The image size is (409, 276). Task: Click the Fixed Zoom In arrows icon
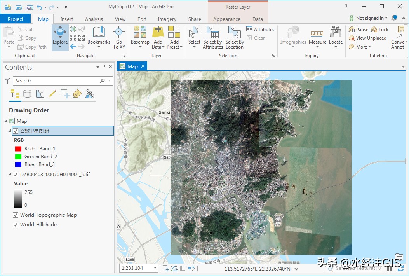pyautogui.click(x=73, y=38)
